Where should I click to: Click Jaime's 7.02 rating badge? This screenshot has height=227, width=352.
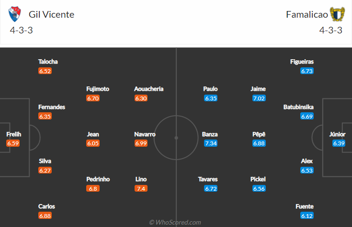coord(259,98)
